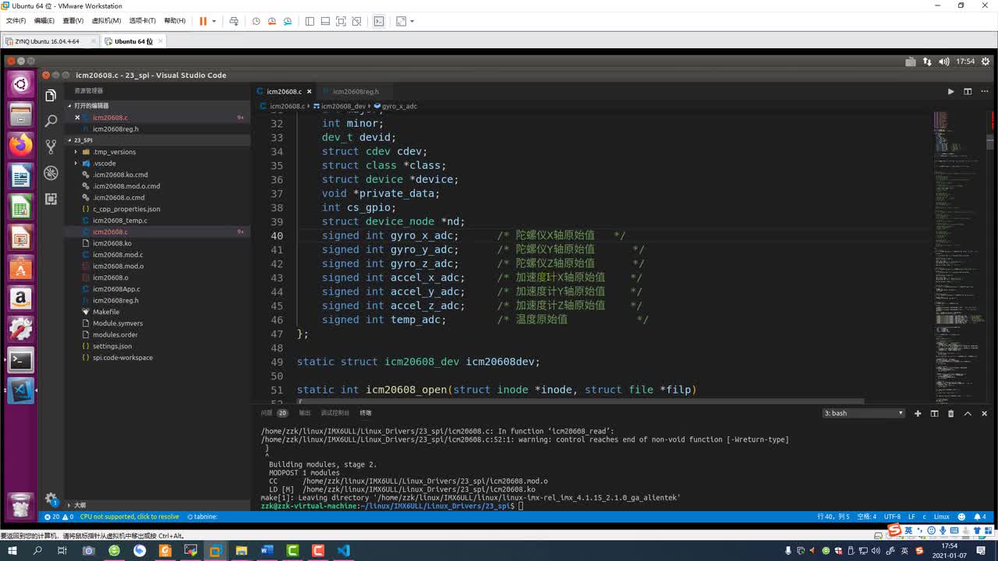
Task: Open the VMware pause dropdown arrow
Action: pos(214,21)
